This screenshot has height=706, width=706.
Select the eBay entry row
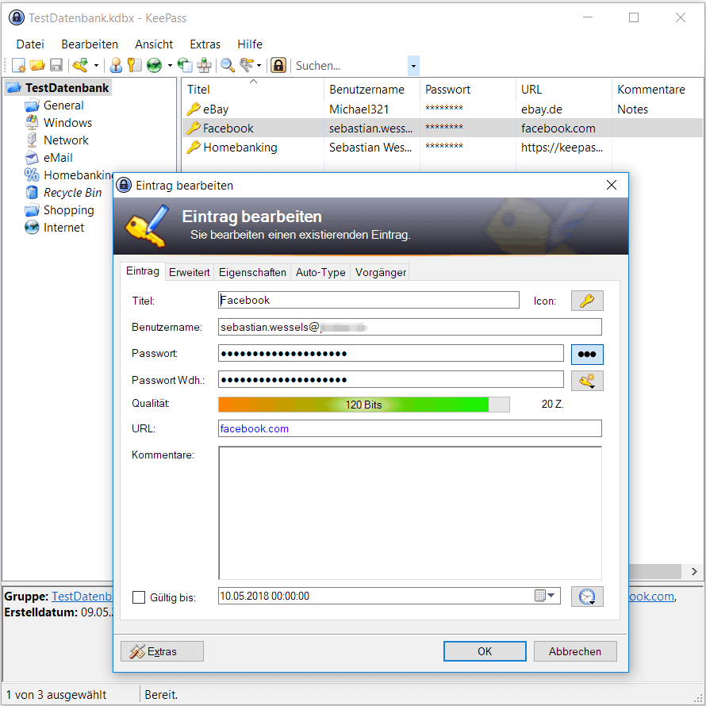pyautogui.click(x=442, y=109)
